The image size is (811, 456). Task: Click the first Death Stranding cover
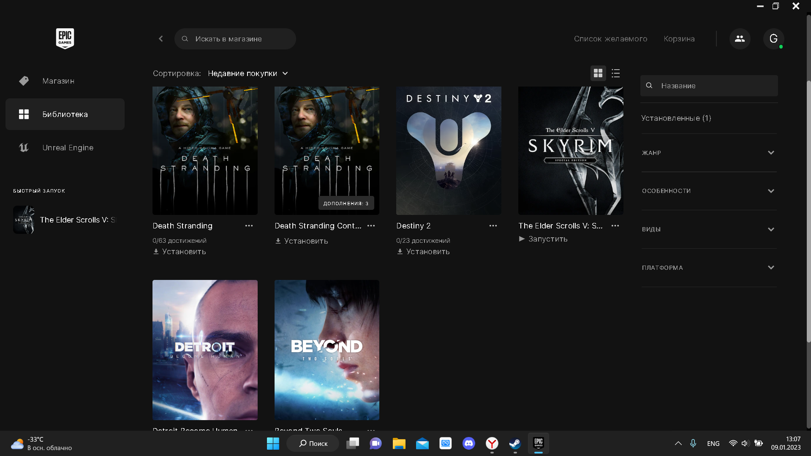tap(205, 151)
